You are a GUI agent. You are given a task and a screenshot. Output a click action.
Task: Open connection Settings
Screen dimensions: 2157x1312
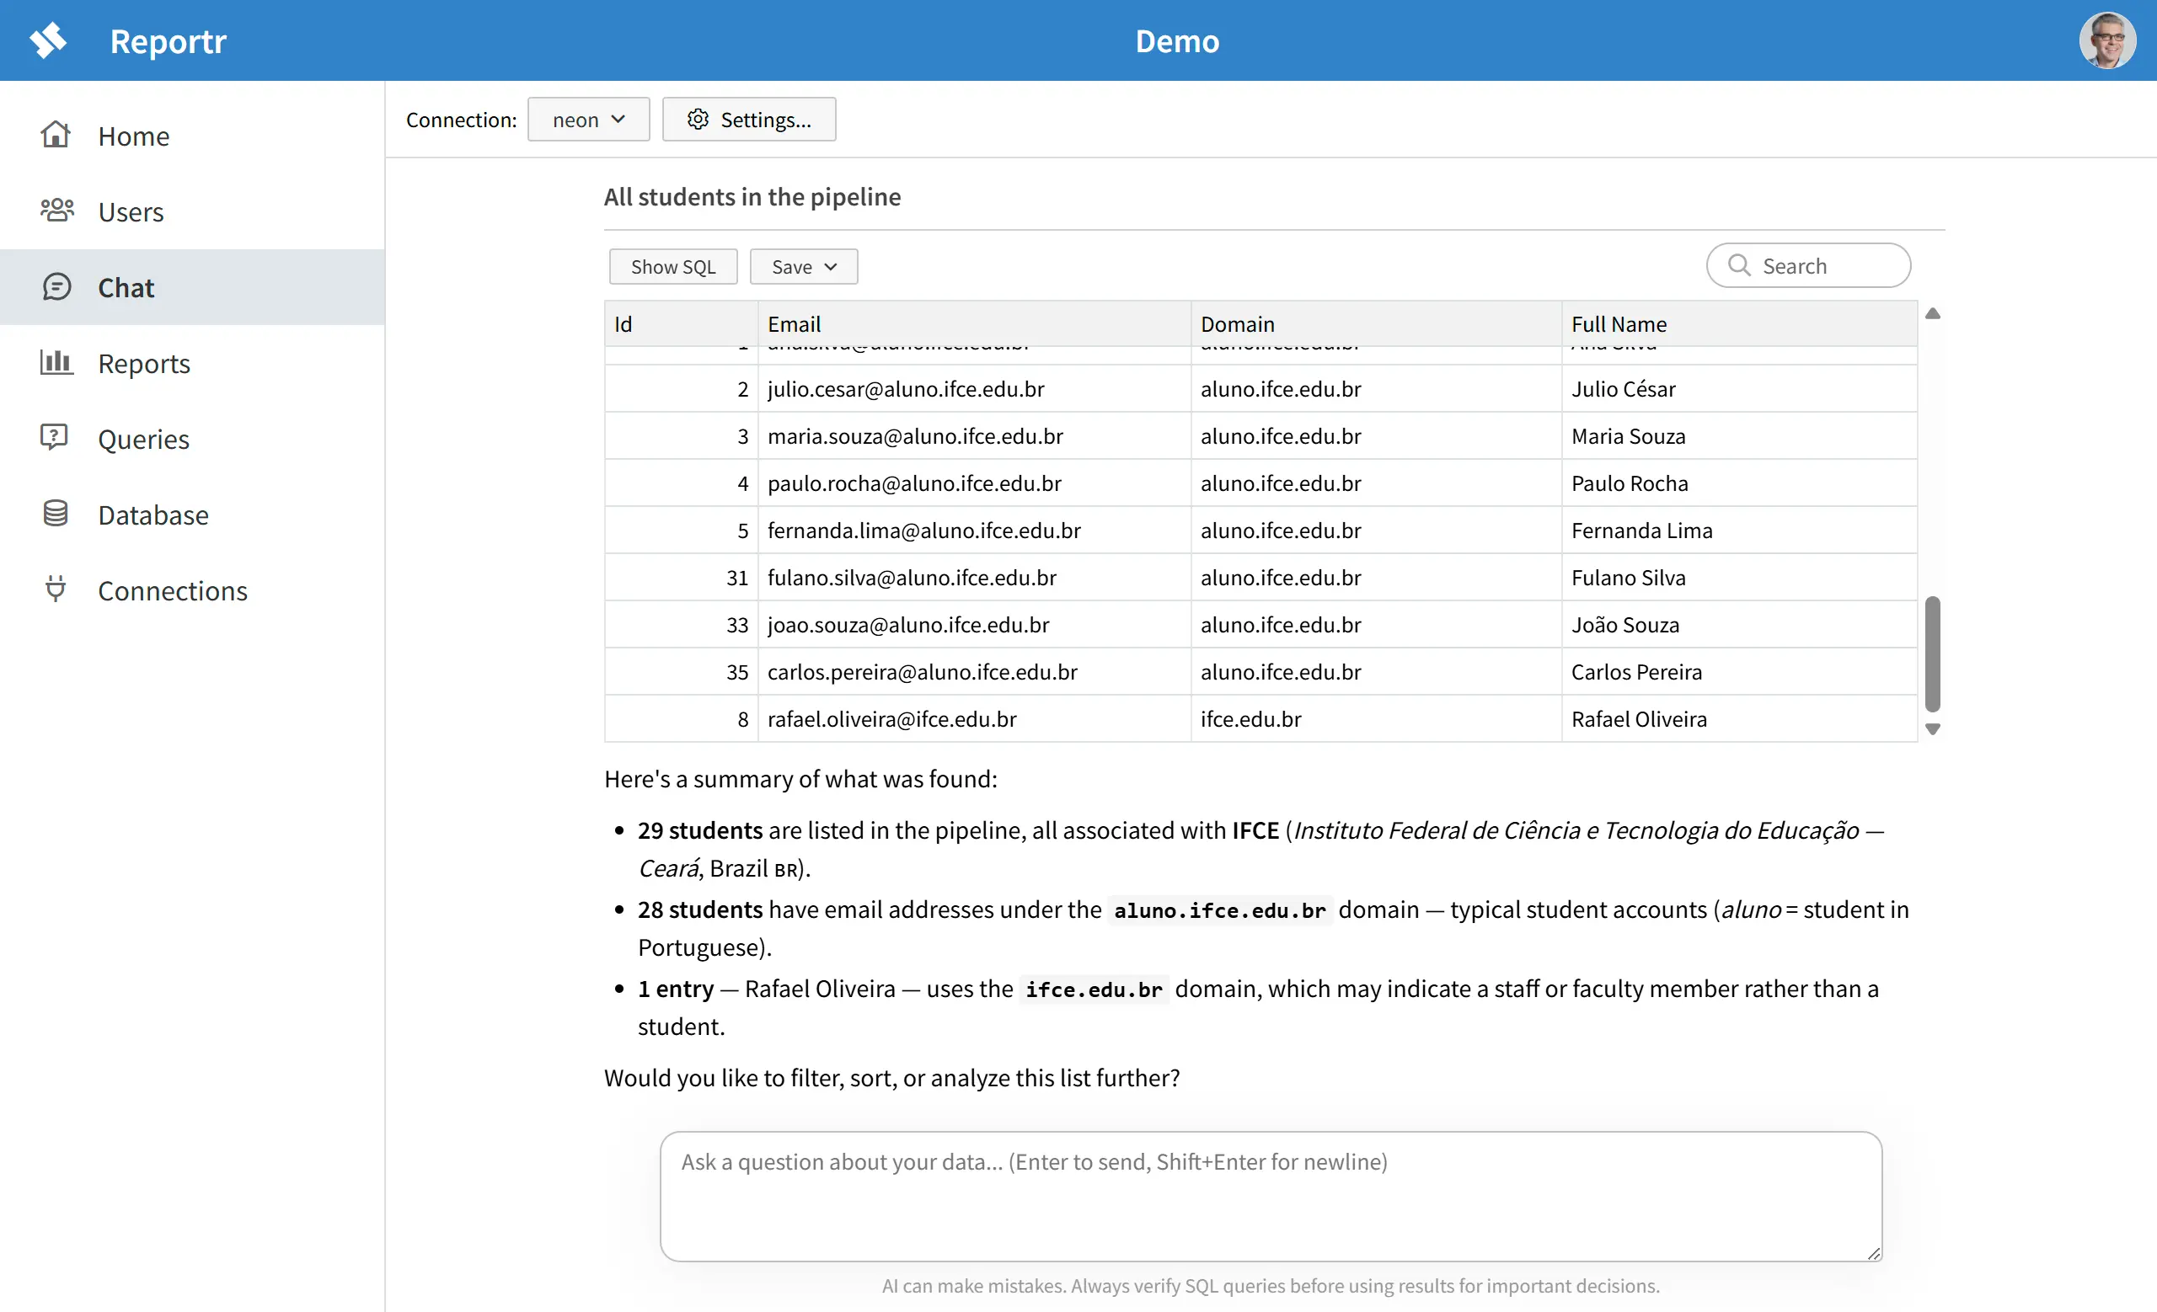click(x=748, y=120)
